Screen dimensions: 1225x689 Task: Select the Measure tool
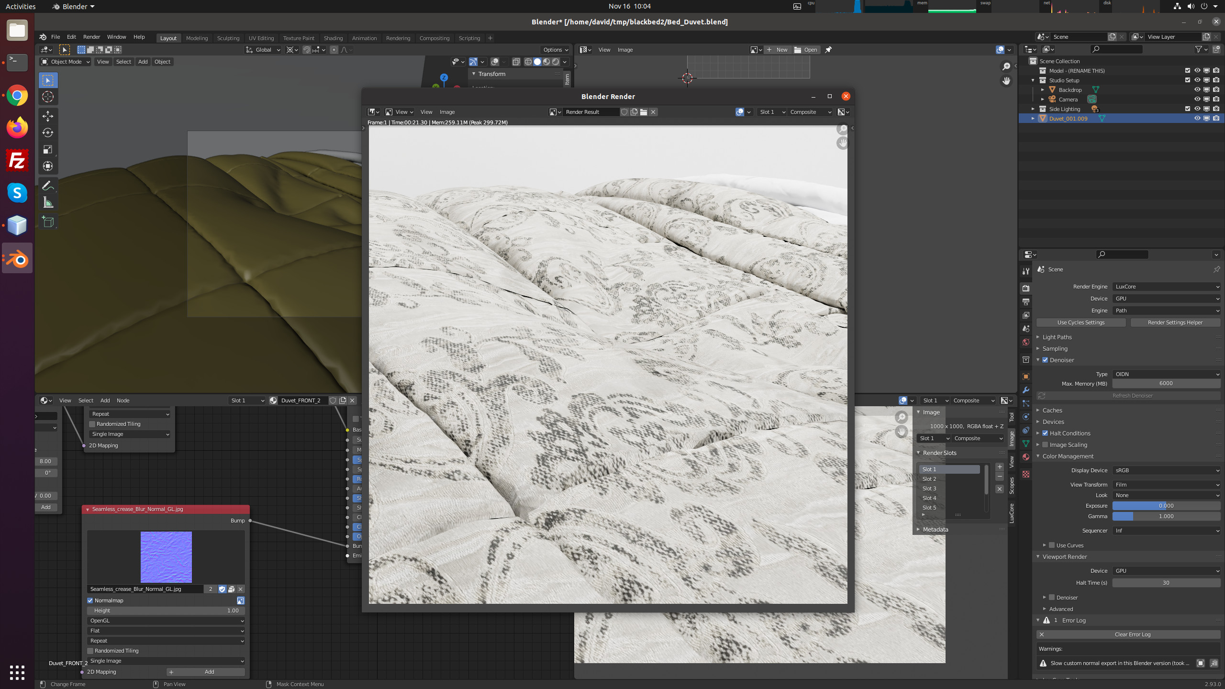48,202
